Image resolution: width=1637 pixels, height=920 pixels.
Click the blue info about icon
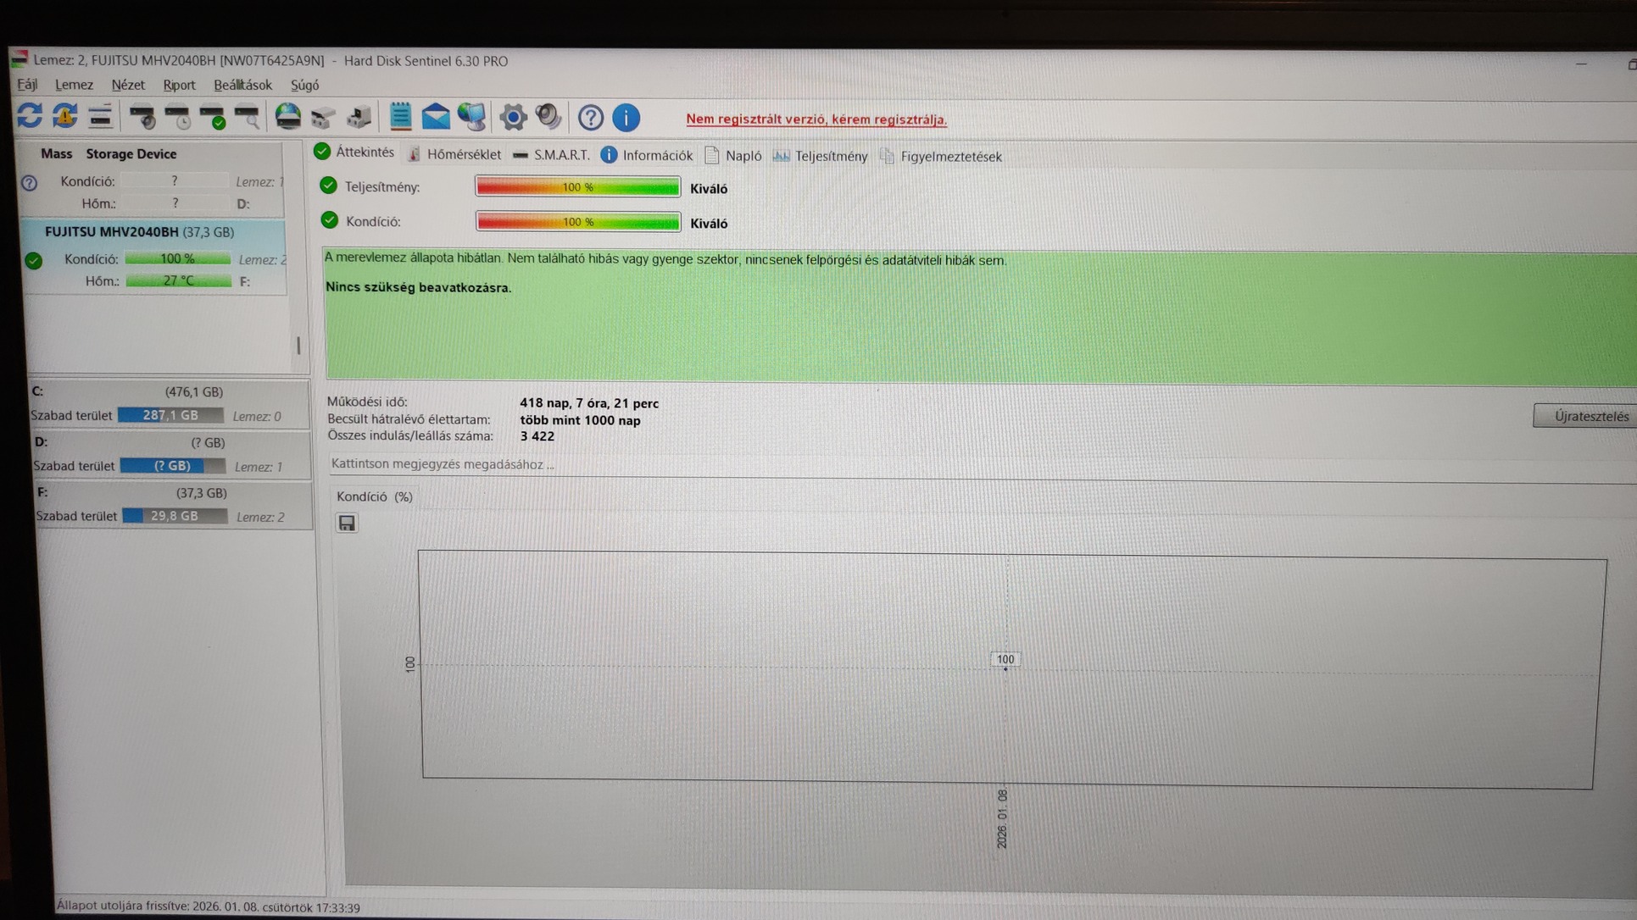[x=626, y=118]
